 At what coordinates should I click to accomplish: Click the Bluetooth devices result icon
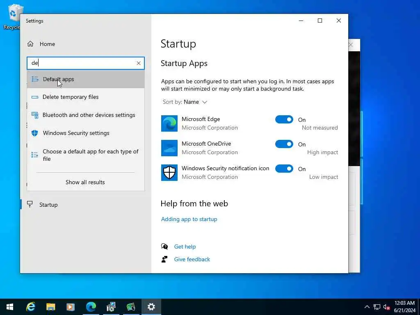click(35, 115)
